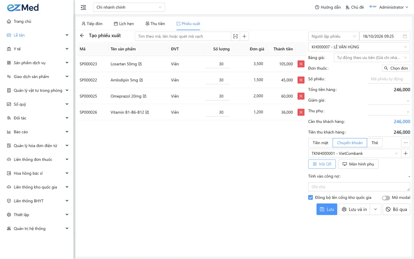Toggle the Mở modal switch
This screenshot has width=414, height=259.
pos(386,198)
